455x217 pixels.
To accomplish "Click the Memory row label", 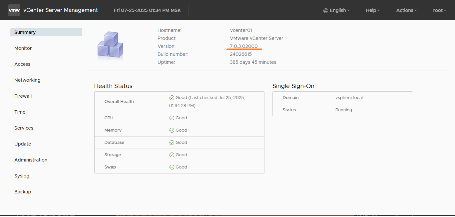I will pos(113,130).
